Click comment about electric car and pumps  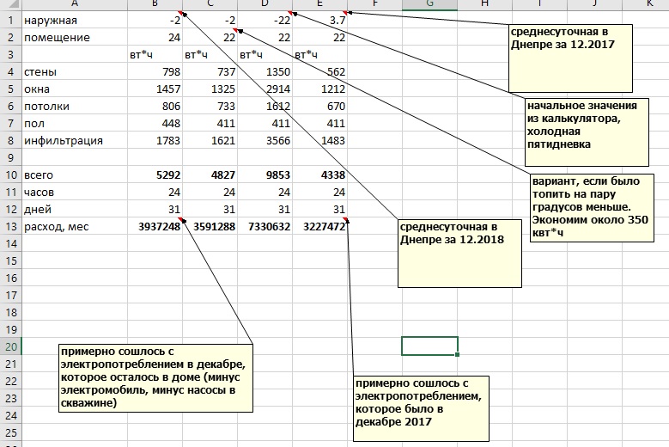(x=155, y=378)
